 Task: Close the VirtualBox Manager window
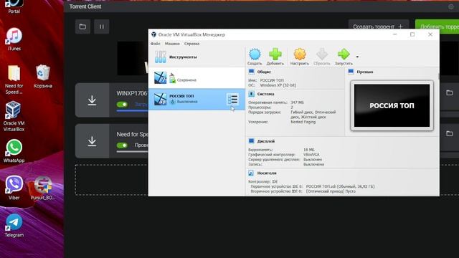coord(430,34)
